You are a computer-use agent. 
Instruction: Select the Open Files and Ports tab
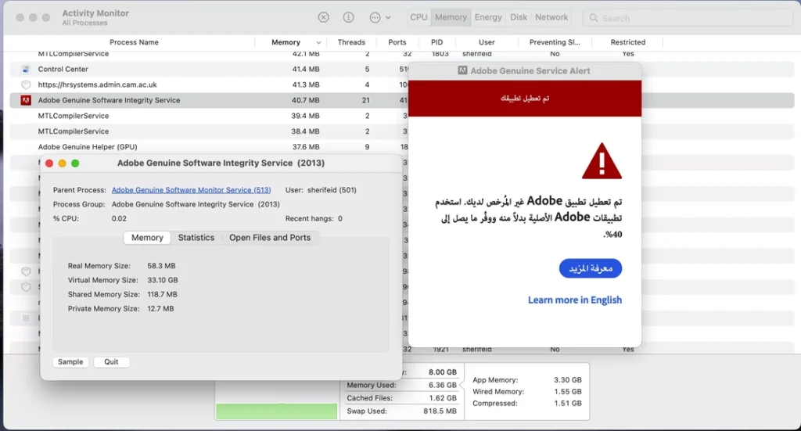[x=270, y=238]
